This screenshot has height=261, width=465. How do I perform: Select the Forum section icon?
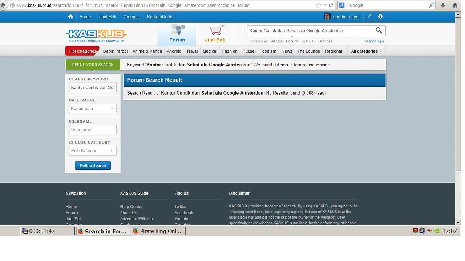[177, 34]
